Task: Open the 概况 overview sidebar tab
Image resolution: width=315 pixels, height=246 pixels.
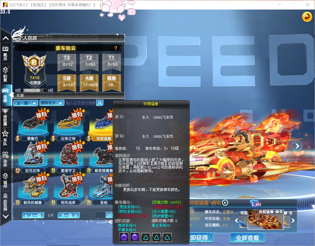Action: coord(6,53)
